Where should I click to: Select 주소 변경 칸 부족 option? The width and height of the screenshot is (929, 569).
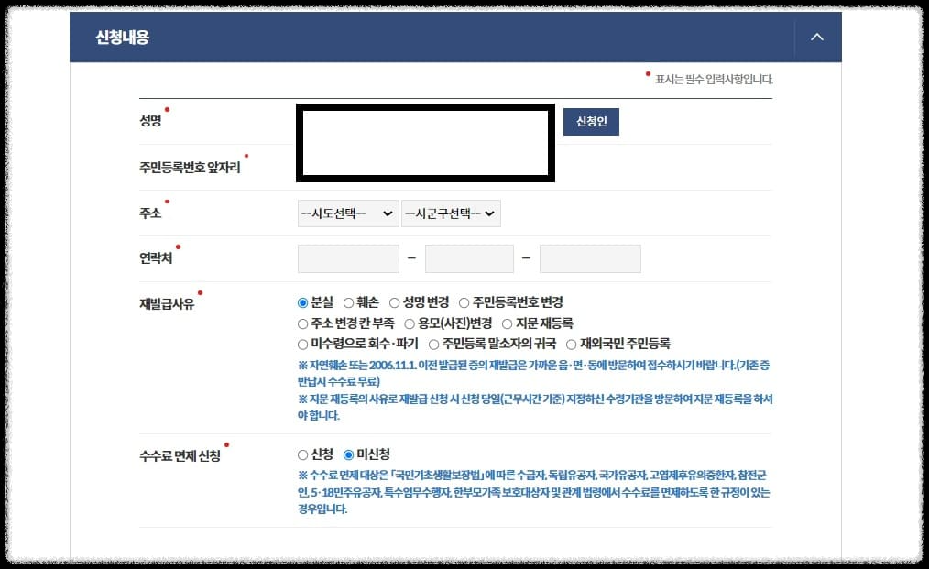pos(302,323)
